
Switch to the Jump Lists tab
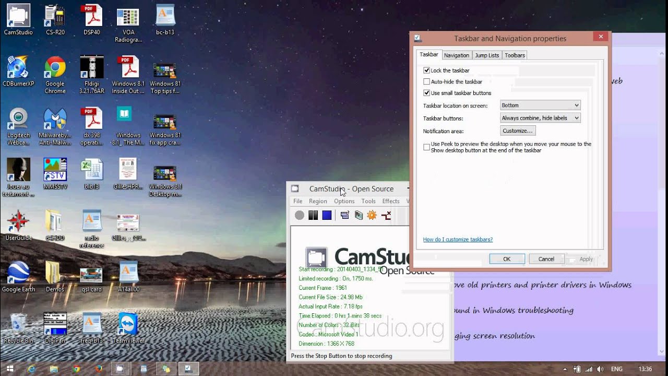click(487, 55)
